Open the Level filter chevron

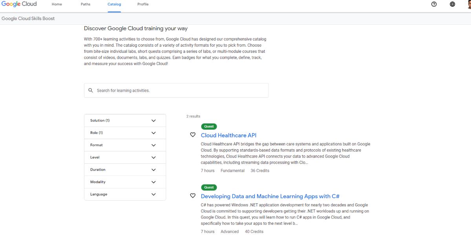tap(153, 157)
